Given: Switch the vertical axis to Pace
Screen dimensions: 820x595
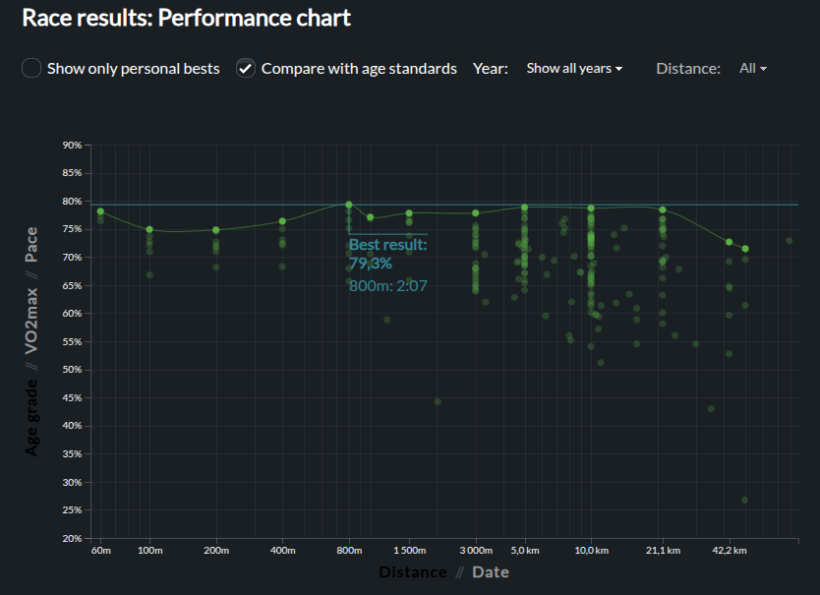Looking at the screenshot, I should pyautogui.click(x=32, y=243).
